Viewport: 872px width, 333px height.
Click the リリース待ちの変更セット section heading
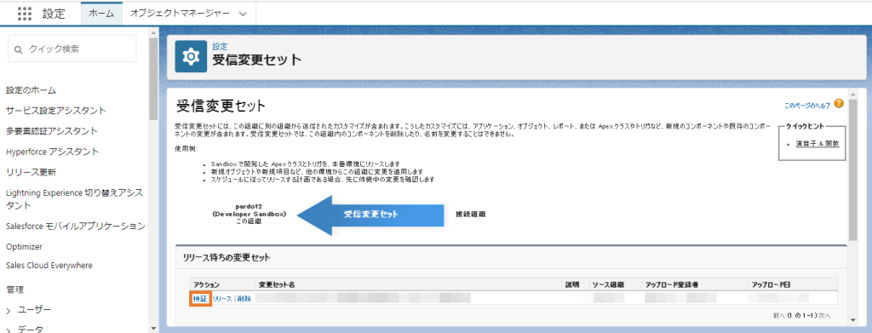click(227, 257)
